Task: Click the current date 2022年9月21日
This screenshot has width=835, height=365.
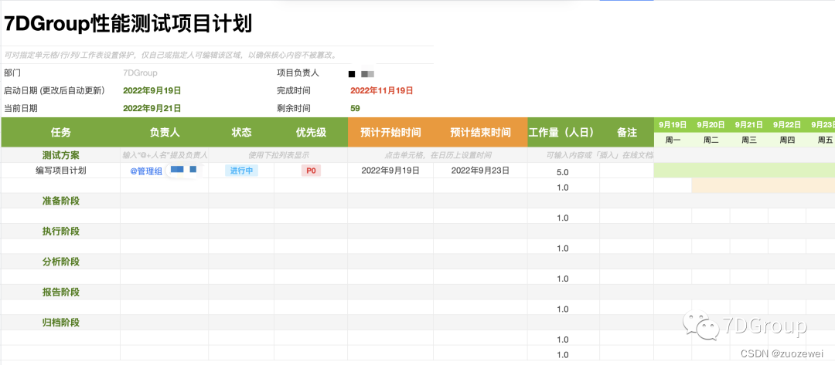Action: pyautogui.click(x=152, y=108)
